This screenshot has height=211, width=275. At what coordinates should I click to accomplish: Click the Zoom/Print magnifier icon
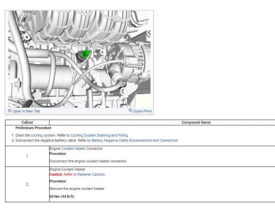click(x=130, y=110)
